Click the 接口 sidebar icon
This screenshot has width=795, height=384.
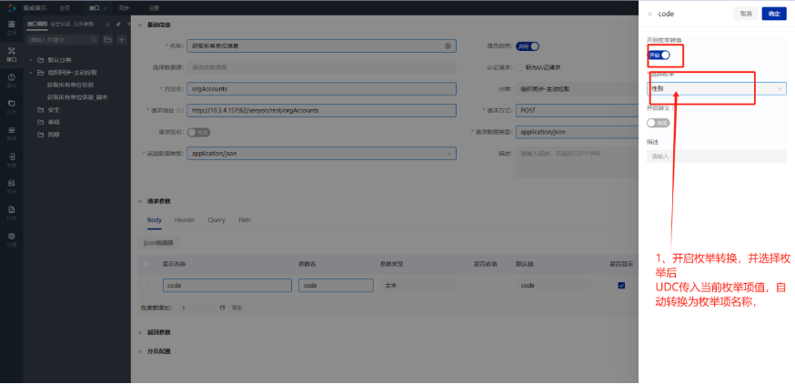click(11, 52)
